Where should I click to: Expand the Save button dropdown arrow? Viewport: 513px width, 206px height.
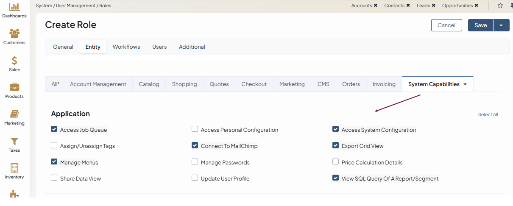coord(501,25)
